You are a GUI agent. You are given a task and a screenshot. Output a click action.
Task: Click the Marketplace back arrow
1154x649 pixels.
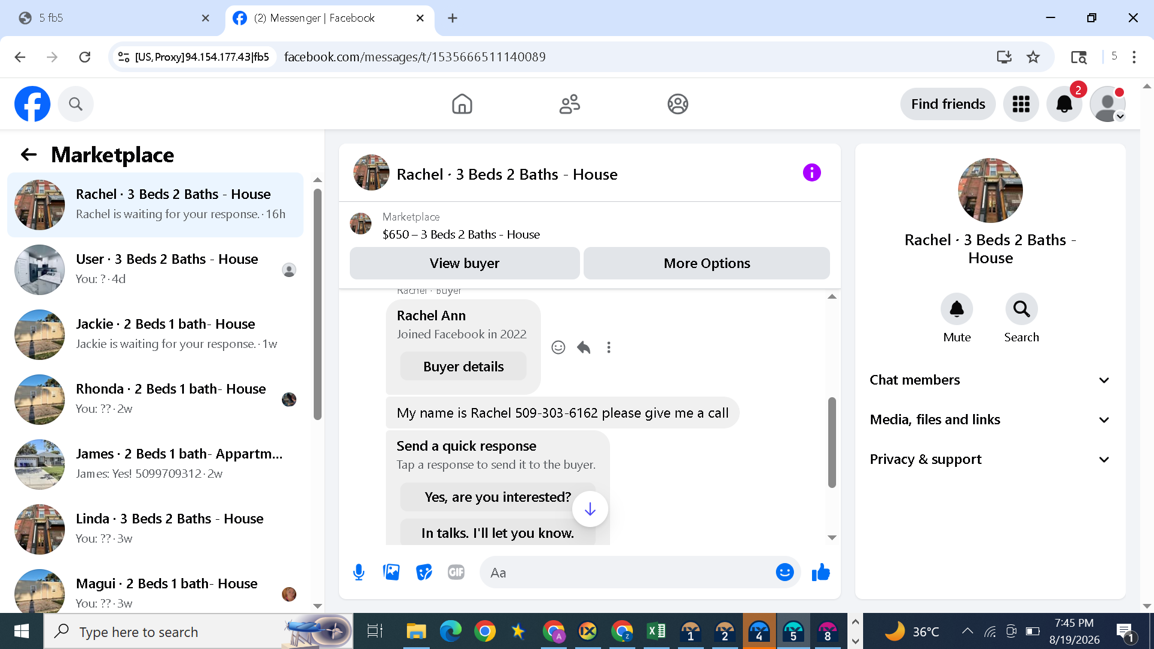[x=29, y=155]
